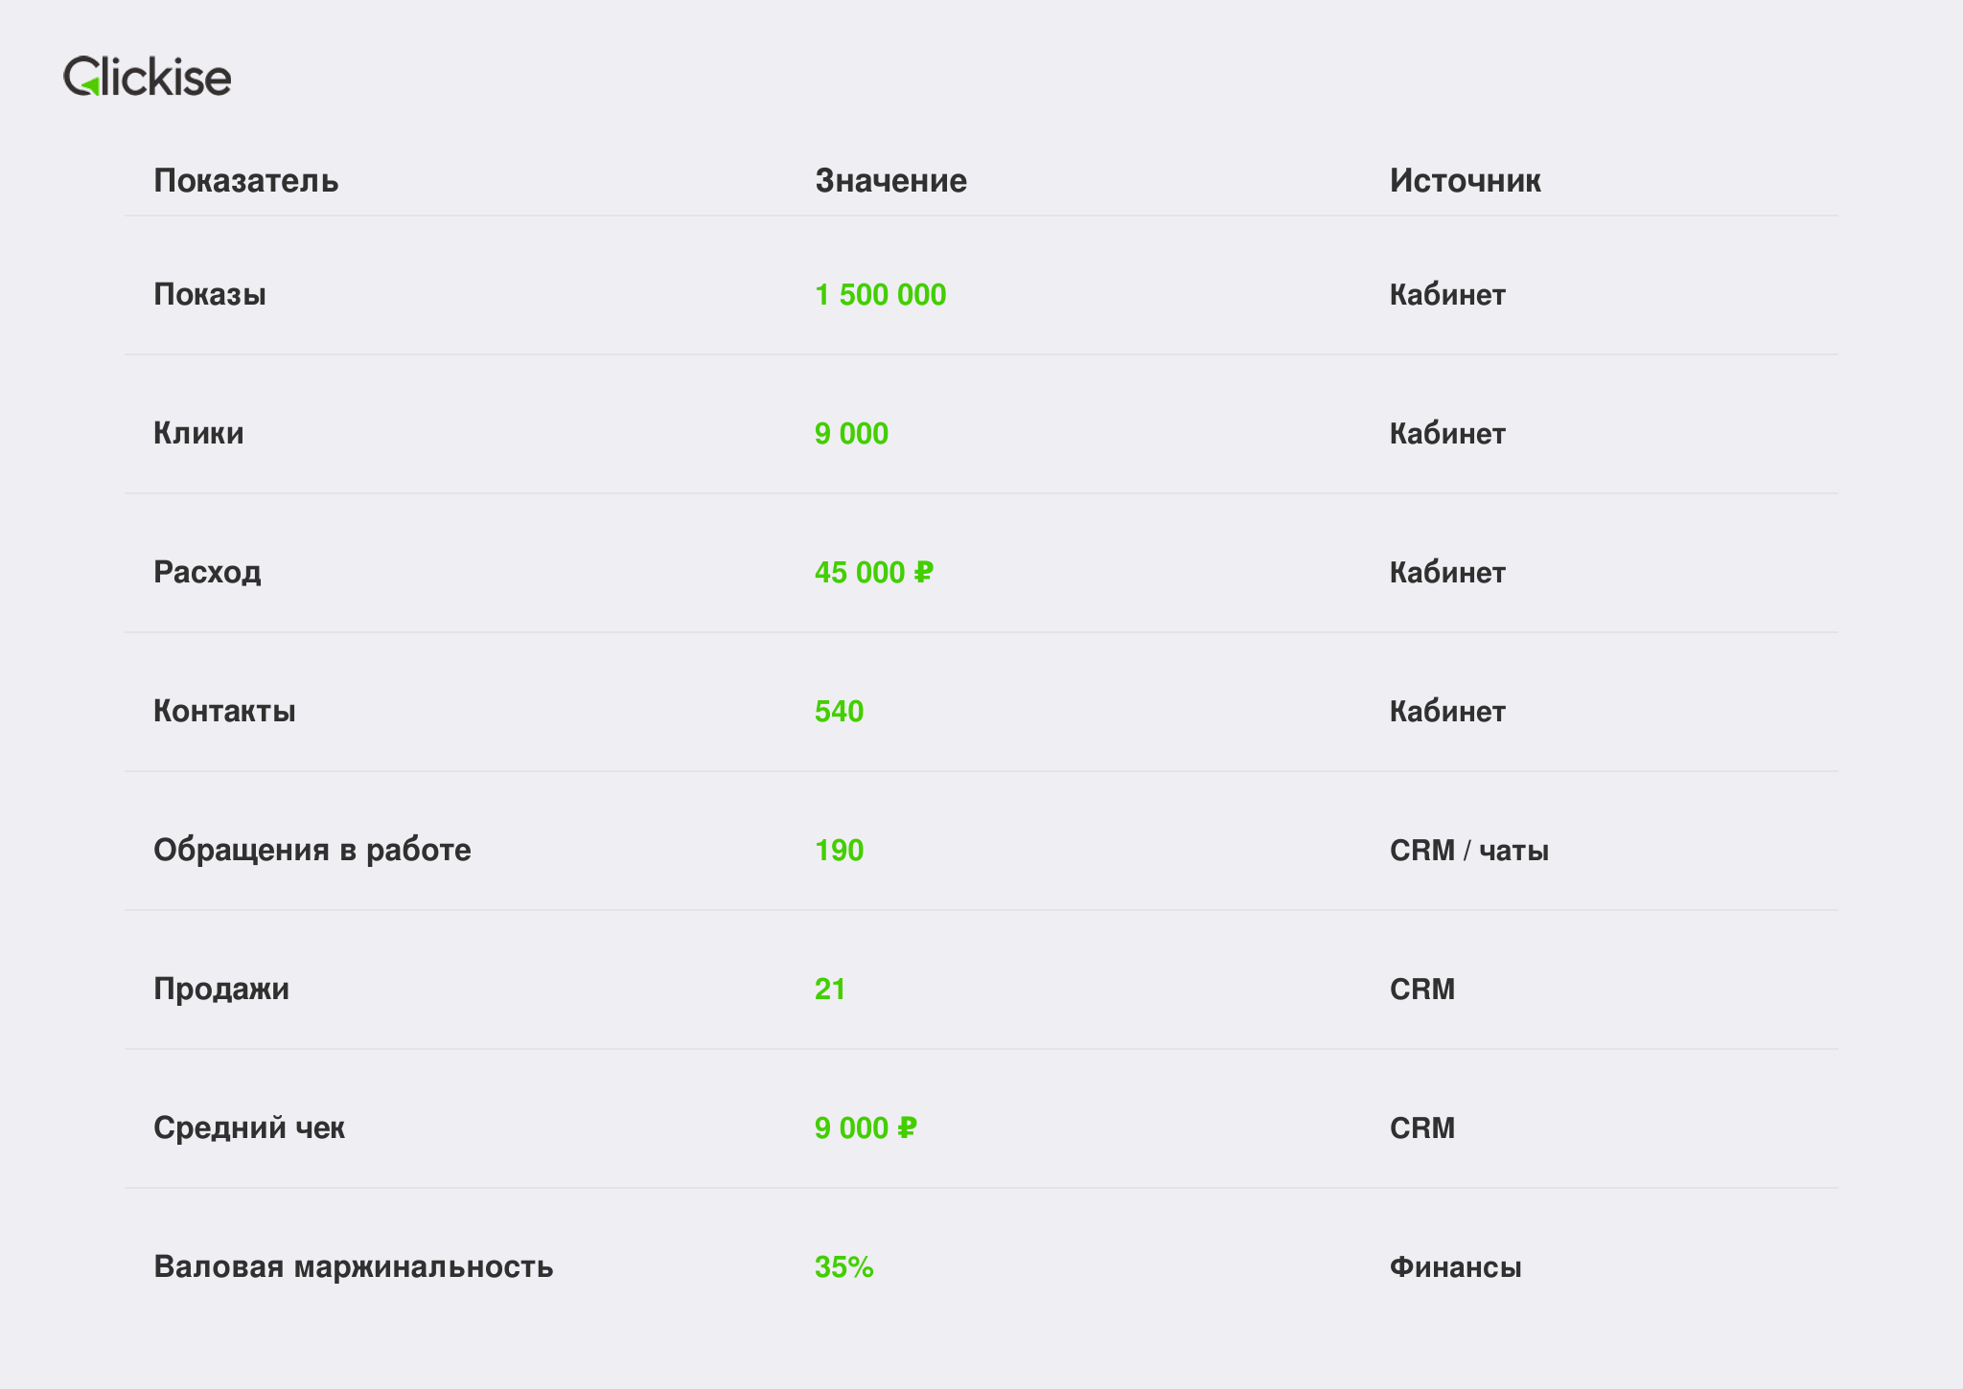Select the 21 sales value
1963x1389 pixels.
[830, 989]
